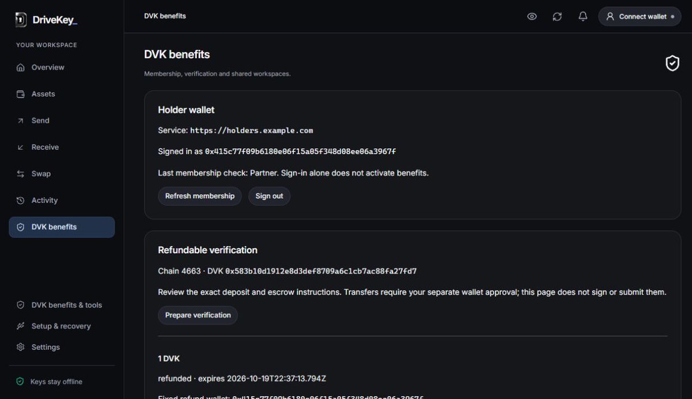The width and height of the screenshot is (692, 399).
Task: Click the Keys stay offline status text
Action: [x=57, y=382]
